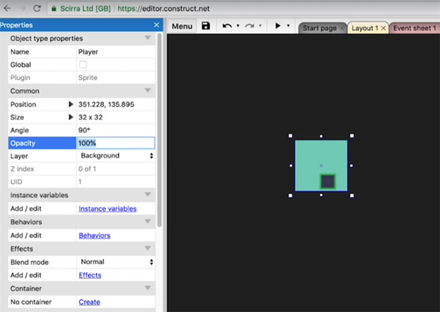This screenshot has width=440, height=312.
Task: Click the sprite's top-left resize handle
Action: click(x=291, y=136)
